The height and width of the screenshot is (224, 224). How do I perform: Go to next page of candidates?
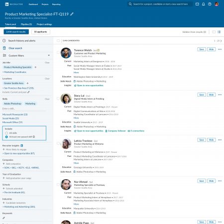click(x=221, y=41)
